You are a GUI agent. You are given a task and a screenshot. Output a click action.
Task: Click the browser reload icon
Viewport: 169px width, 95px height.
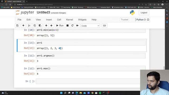point(6,4)
